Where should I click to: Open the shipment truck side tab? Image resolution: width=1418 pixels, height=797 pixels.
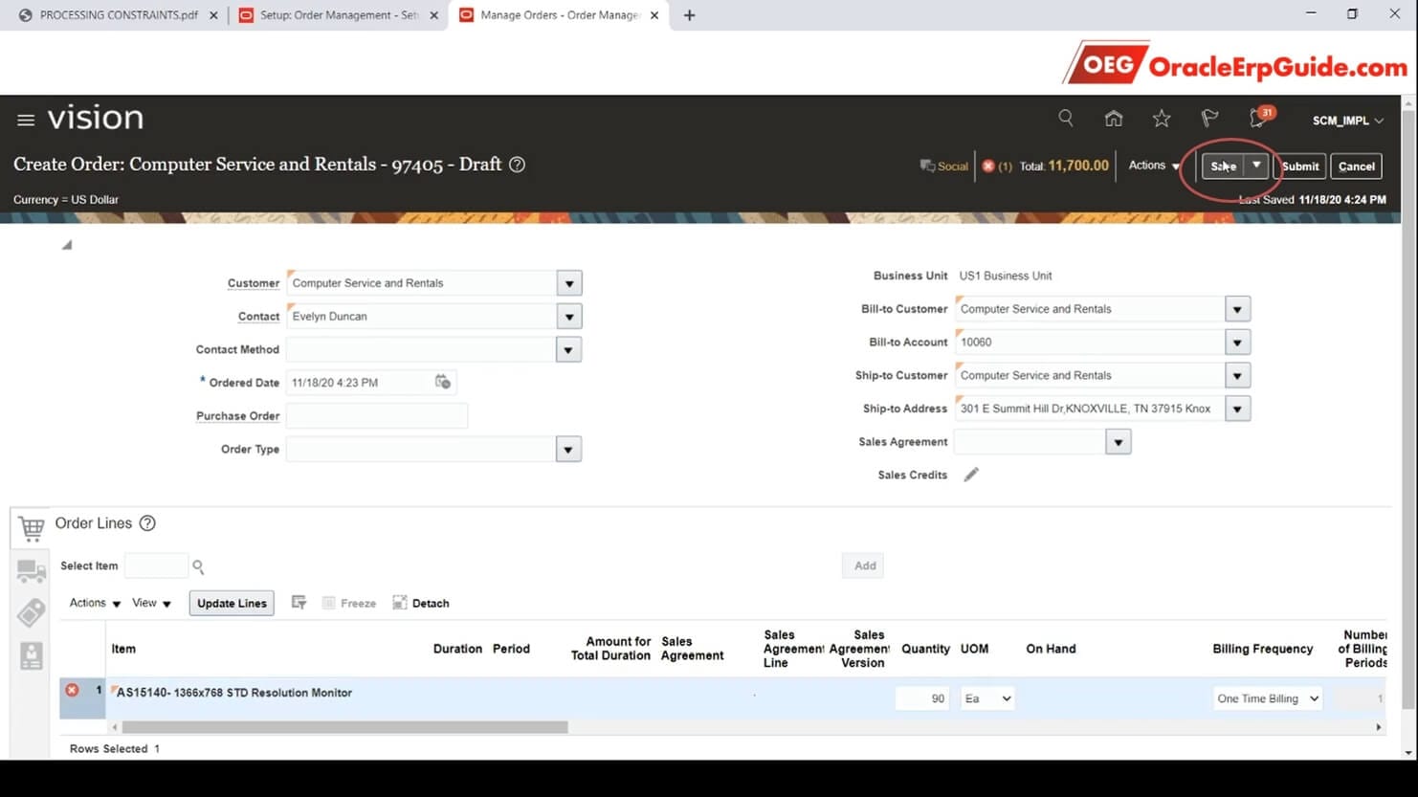coord(32,571)
